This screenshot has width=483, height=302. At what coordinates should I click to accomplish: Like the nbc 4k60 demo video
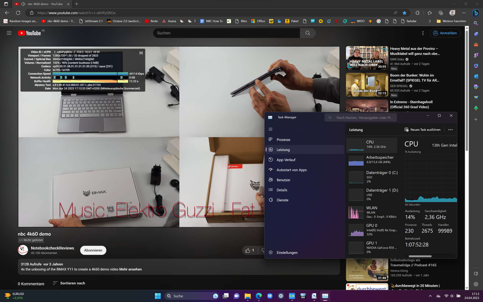248,250
